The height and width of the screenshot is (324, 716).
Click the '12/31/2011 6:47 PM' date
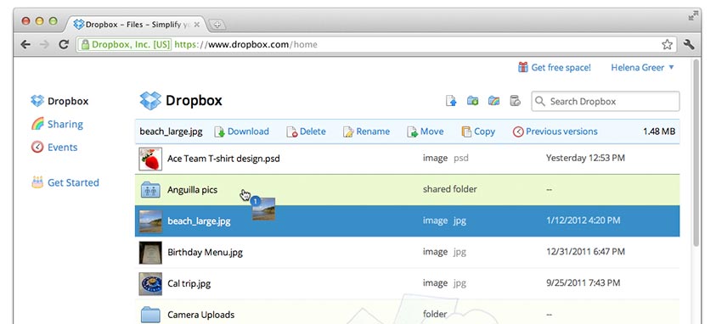tap(585, 252)
